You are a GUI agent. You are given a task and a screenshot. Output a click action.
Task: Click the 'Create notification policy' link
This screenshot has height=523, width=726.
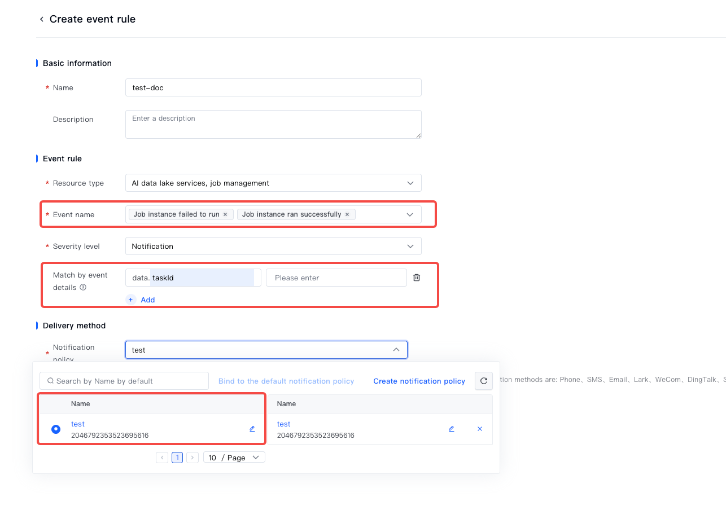419,381
